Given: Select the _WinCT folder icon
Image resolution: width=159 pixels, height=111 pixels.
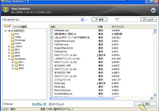Looking at the screenshot, I should click(x=13, y=46).
